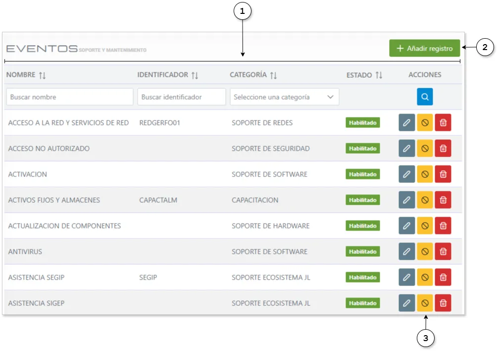Edit the ASISTENCIA SIGEP event
497x351 pixels.
coord(406,303)
